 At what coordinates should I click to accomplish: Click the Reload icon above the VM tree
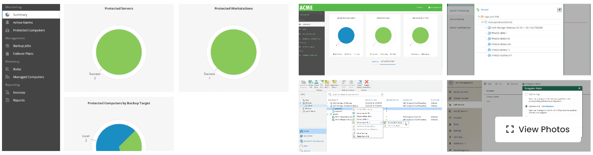[x=478, y=10]
